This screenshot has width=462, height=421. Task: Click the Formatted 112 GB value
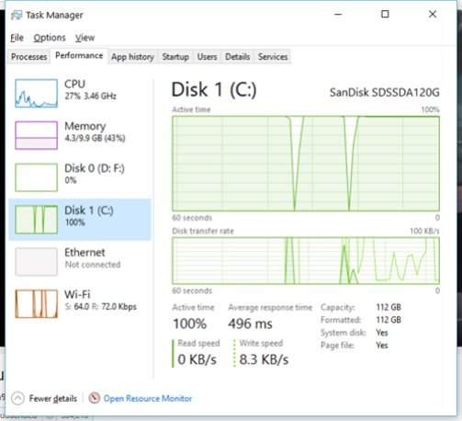(x=389, y=320)
